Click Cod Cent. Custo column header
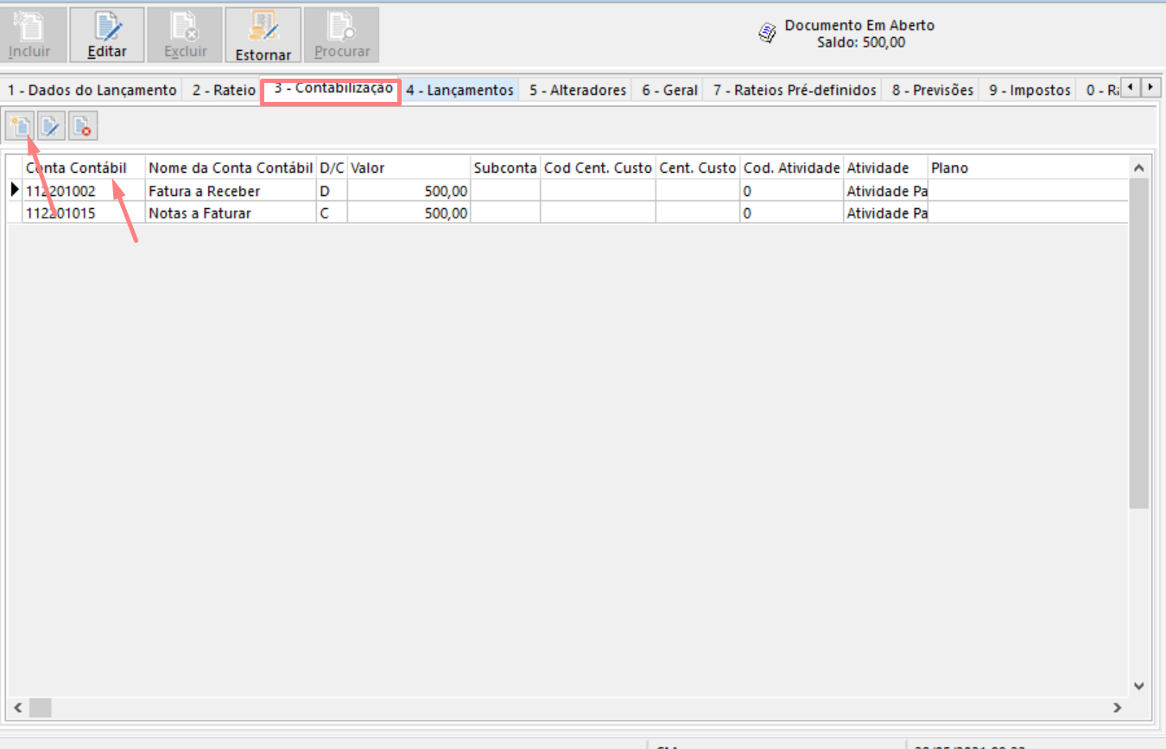Screen dimensions: 1166x749 click(x=598, y=168)
